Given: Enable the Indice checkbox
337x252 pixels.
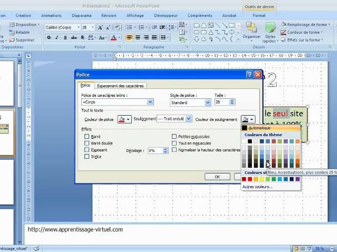Looking at the screenshot, I should pos(87,156).
